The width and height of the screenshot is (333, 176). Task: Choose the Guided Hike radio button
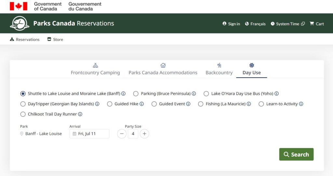point(110,104)
